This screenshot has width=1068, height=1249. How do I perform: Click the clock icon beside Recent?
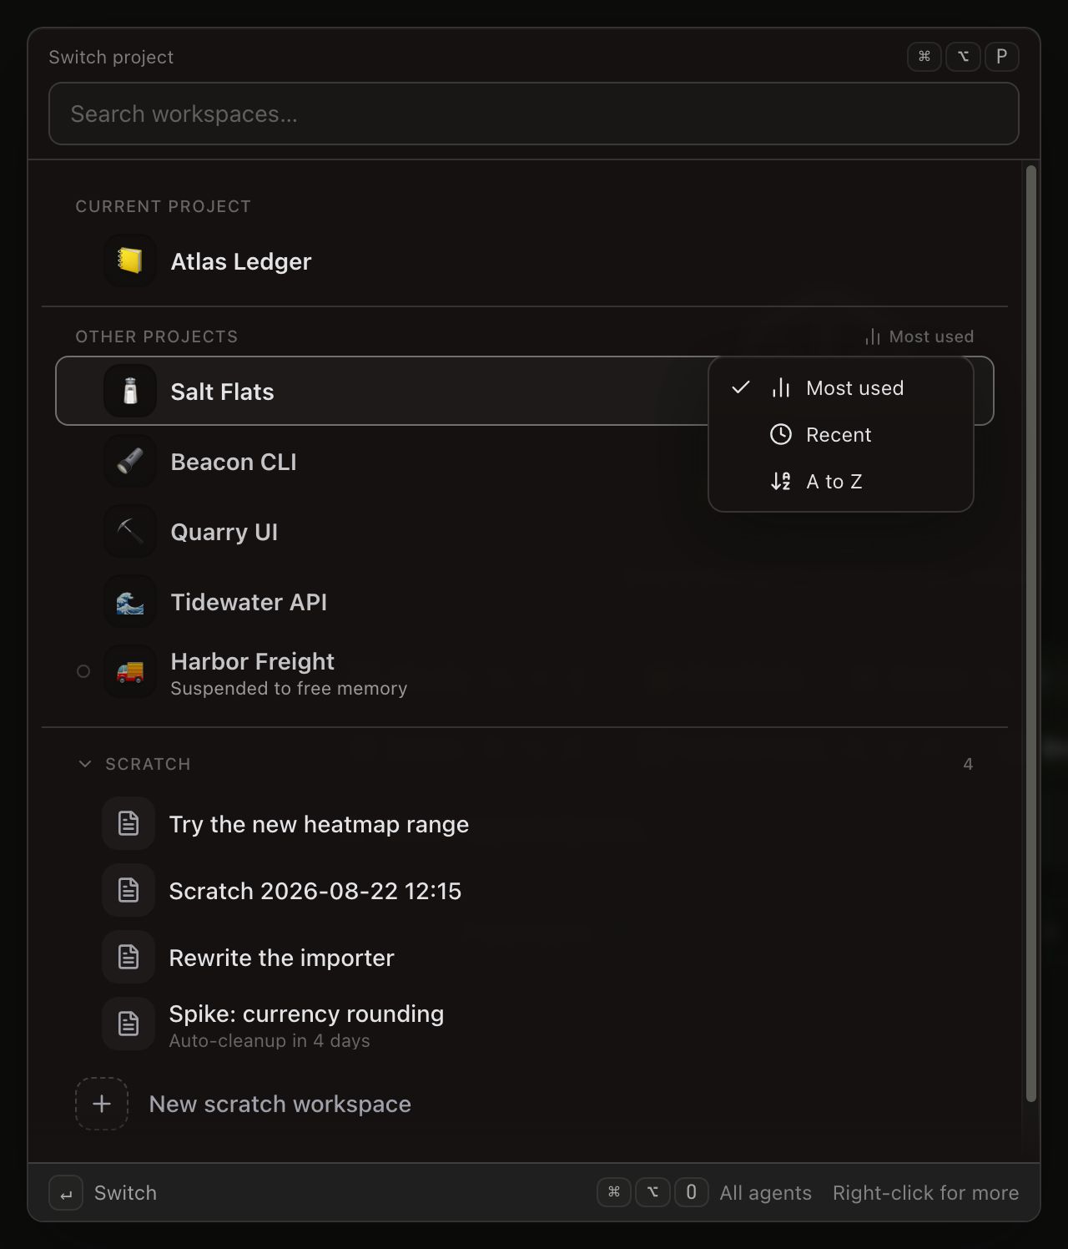tap(781, 434)
